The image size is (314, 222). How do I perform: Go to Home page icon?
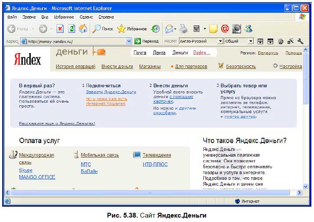pyautogui.click(x=83, y=29)
